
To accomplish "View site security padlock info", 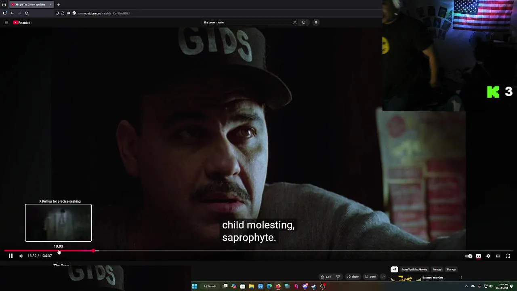I will click(x=63, y=13).
